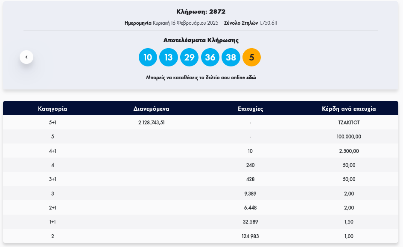Select the 100.000,00 prize value

coord(349,137)
